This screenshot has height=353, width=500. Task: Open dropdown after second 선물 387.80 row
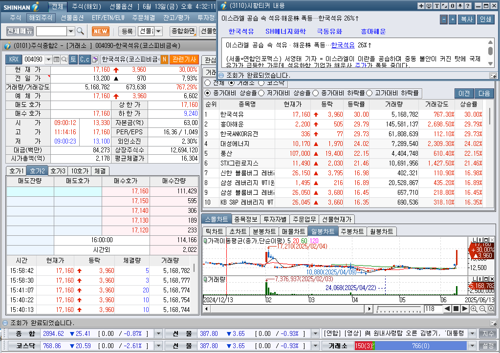tap(315, 346)
